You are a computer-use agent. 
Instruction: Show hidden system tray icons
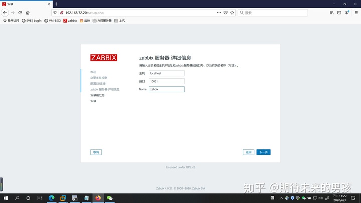tap(281, 198)
